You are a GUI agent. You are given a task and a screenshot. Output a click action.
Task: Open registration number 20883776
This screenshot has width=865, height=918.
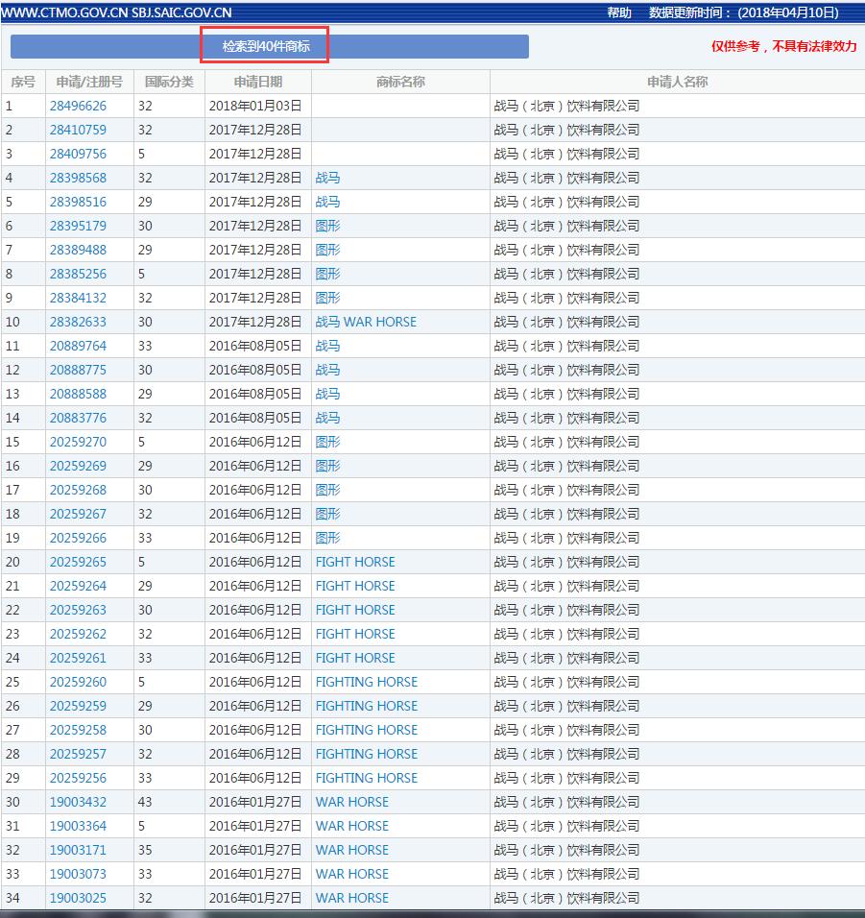[x=78, y=418]
